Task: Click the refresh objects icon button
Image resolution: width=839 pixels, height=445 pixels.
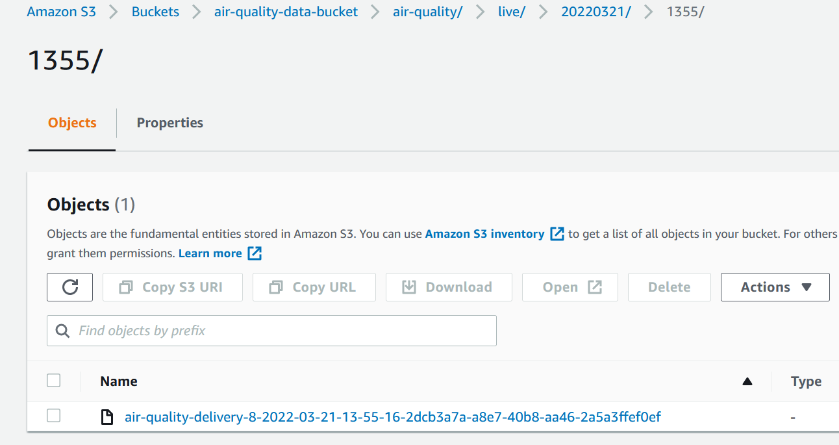Action: [70, 287]
